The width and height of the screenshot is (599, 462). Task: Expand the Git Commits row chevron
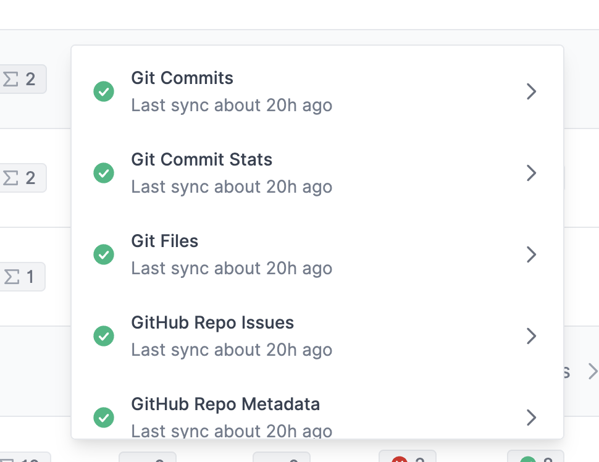coord(531,91)
